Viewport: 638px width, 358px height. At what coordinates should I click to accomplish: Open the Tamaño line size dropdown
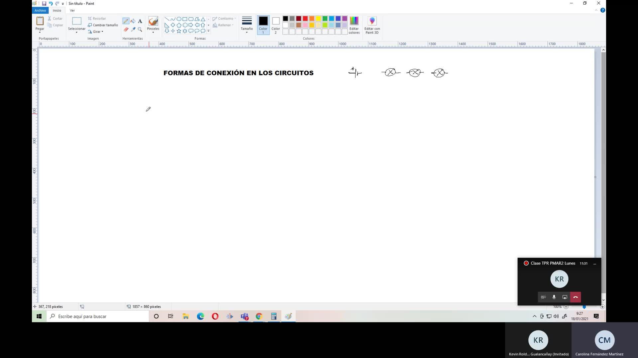[x=247, y=25]
